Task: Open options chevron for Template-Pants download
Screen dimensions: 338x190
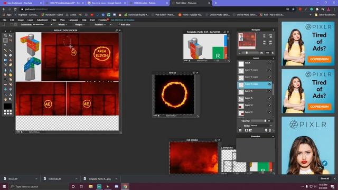Action: (x=116, y=179)
